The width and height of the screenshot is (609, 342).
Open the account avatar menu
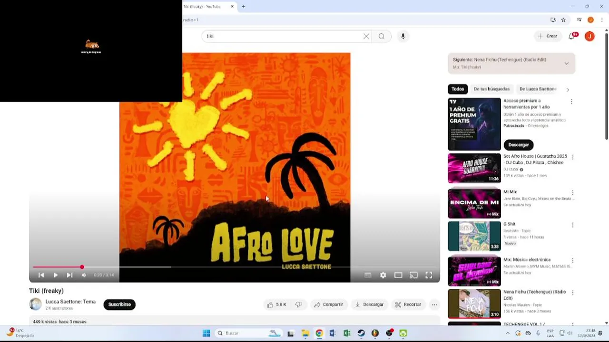click(x=589, y=36)
